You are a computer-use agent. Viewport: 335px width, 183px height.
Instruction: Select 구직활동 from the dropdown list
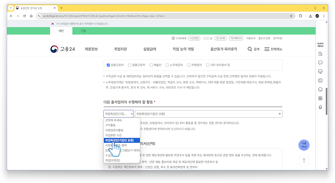[122, 125]
